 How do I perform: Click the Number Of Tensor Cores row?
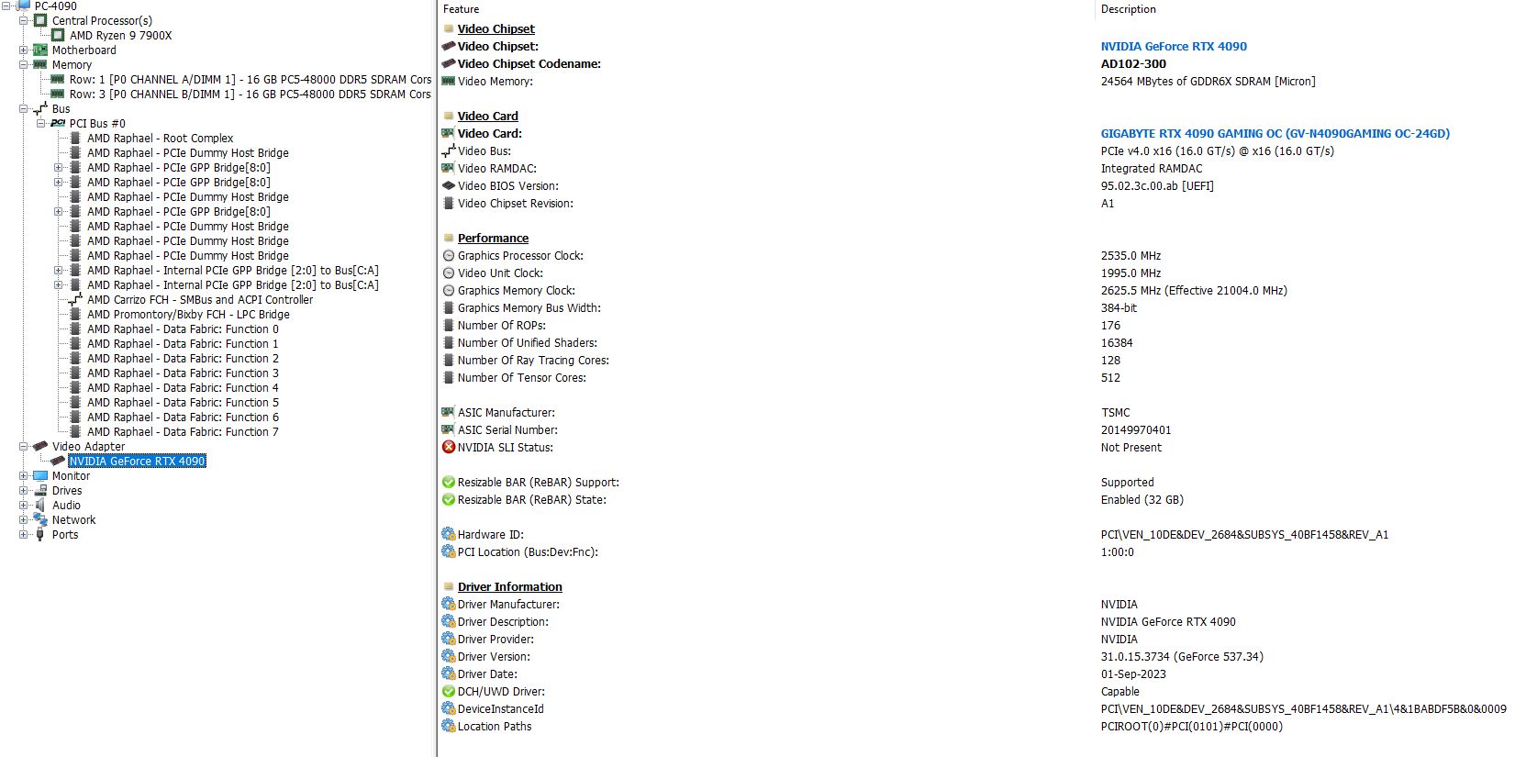pyautogui.click(x=982, y=377)
